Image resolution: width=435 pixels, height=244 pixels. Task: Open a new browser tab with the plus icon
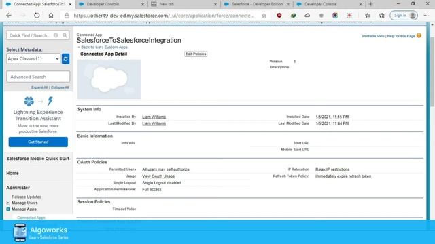[x=370, y=4]
